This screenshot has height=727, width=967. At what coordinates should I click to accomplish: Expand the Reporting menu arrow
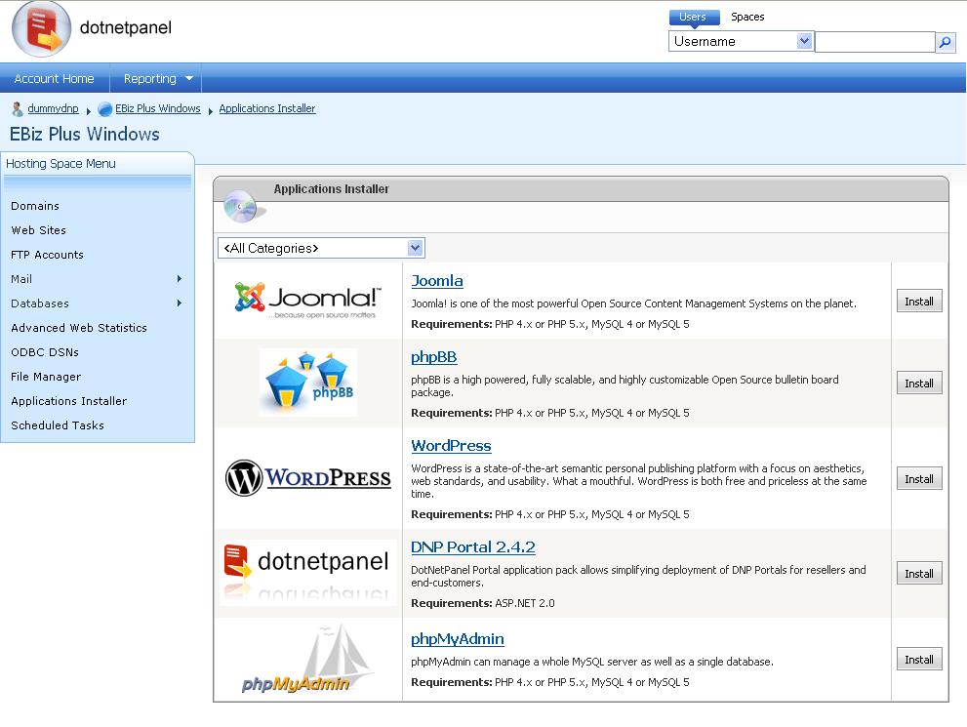189,78
